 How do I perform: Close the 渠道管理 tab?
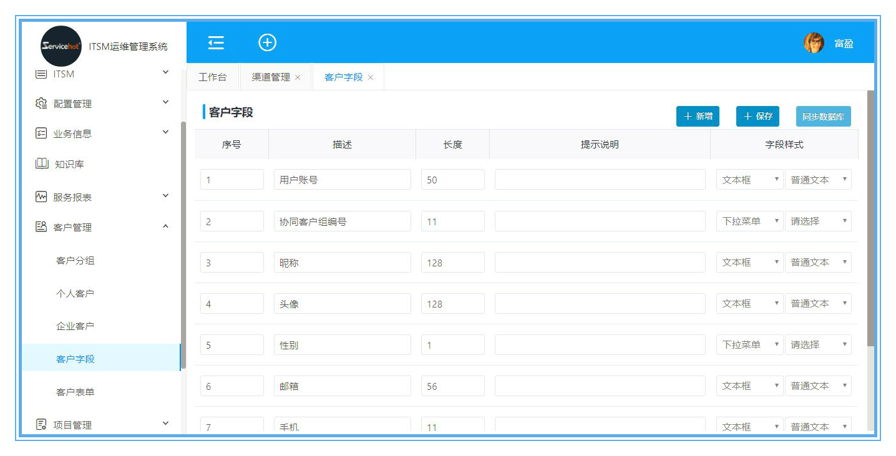point(298,77)
